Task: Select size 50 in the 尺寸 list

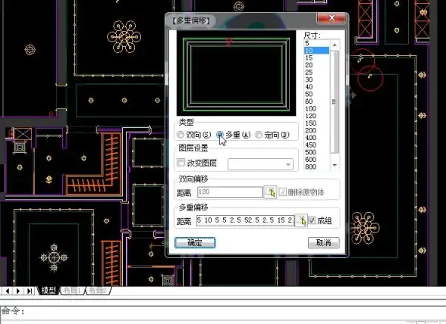Action: (x=316, y=94)
